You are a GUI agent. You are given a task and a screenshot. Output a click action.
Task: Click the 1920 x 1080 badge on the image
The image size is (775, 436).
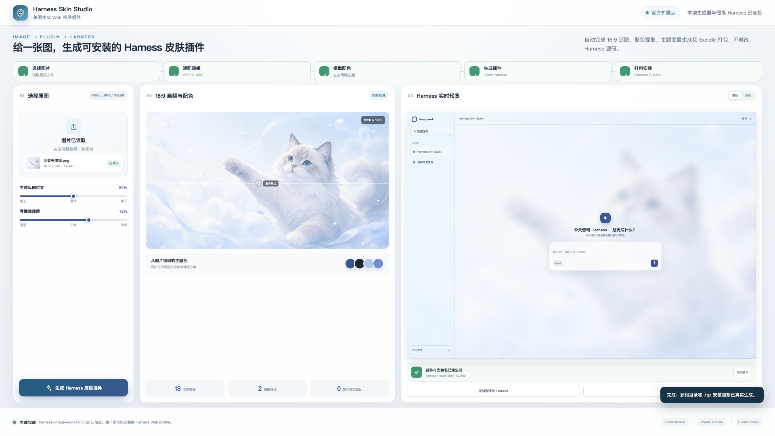[373, 120]
